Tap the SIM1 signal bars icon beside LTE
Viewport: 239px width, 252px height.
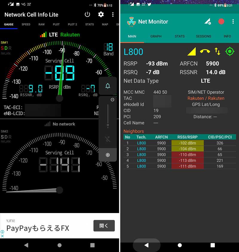tap(43, 34)
